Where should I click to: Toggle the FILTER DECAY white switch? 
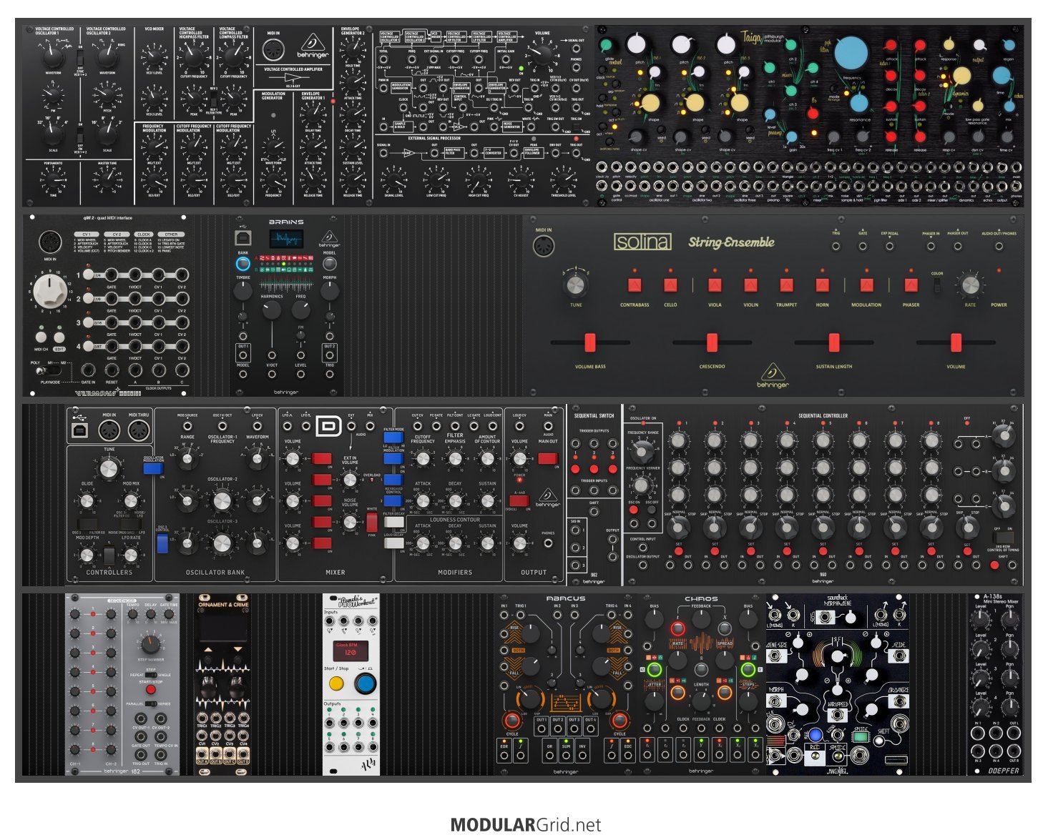pyautogui.click(x=393, y=523)
